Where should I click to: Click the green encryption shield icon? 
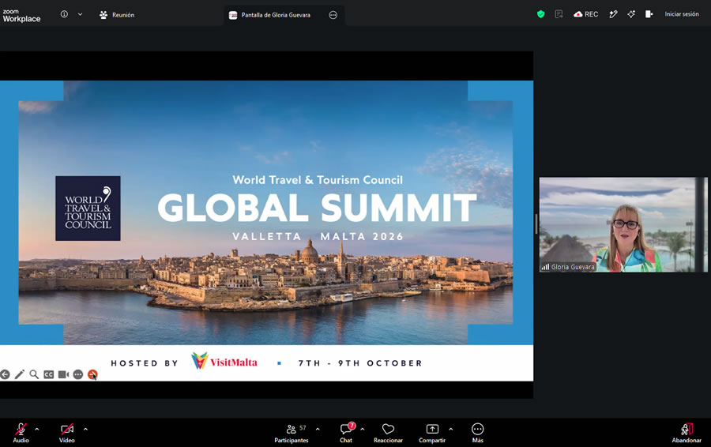pos(540,14)
